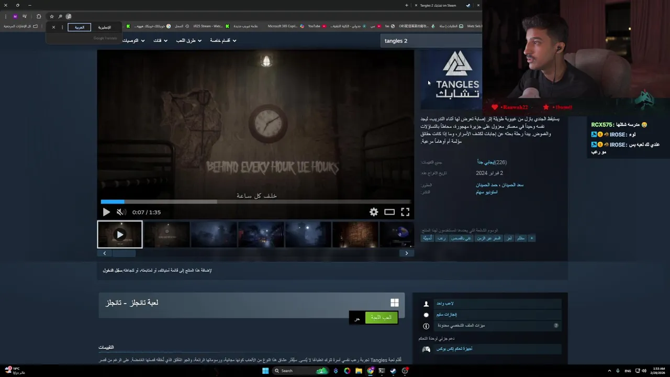Select الإنجليزية in the translate popup
Image resolution: width=670 pixels, height=377 pixels.
[104, 27]
